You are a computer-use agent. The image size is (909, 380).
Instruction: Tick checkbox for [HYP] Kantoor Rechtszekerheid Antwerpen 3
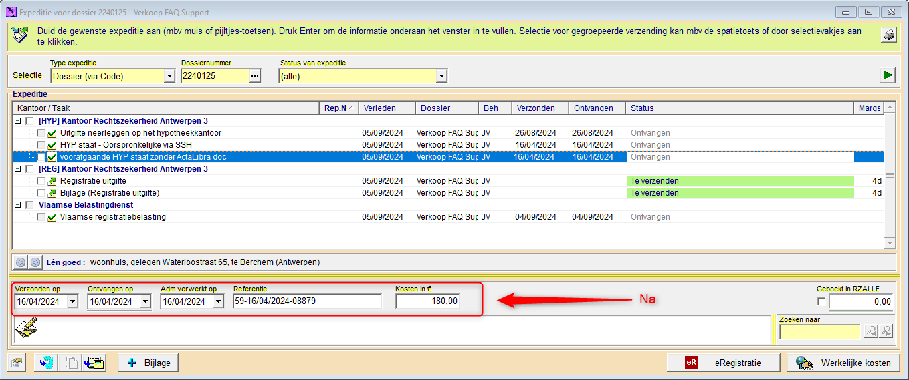(x=29, y=121)
